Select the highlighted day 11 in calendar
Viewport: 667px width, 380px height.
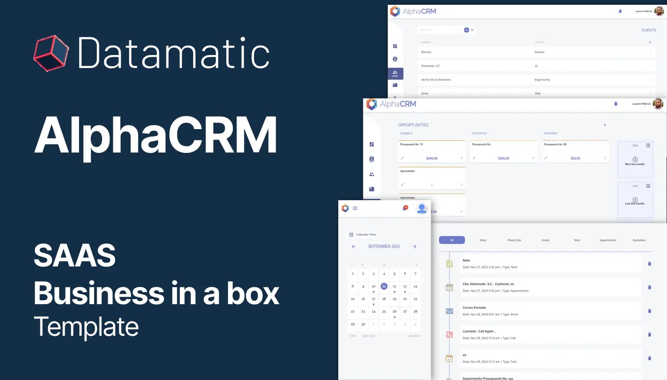pos(384,286)
